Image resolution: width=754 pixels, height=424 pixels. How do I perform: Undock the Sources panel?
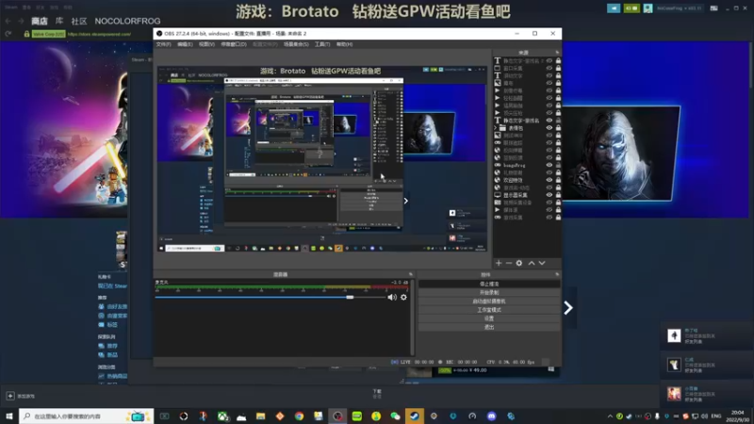coord(557,53)
